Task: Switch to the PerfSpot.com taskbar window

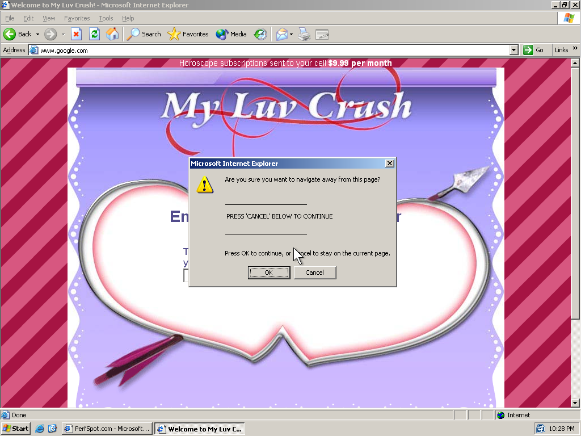Action: (x=107, y=429)
